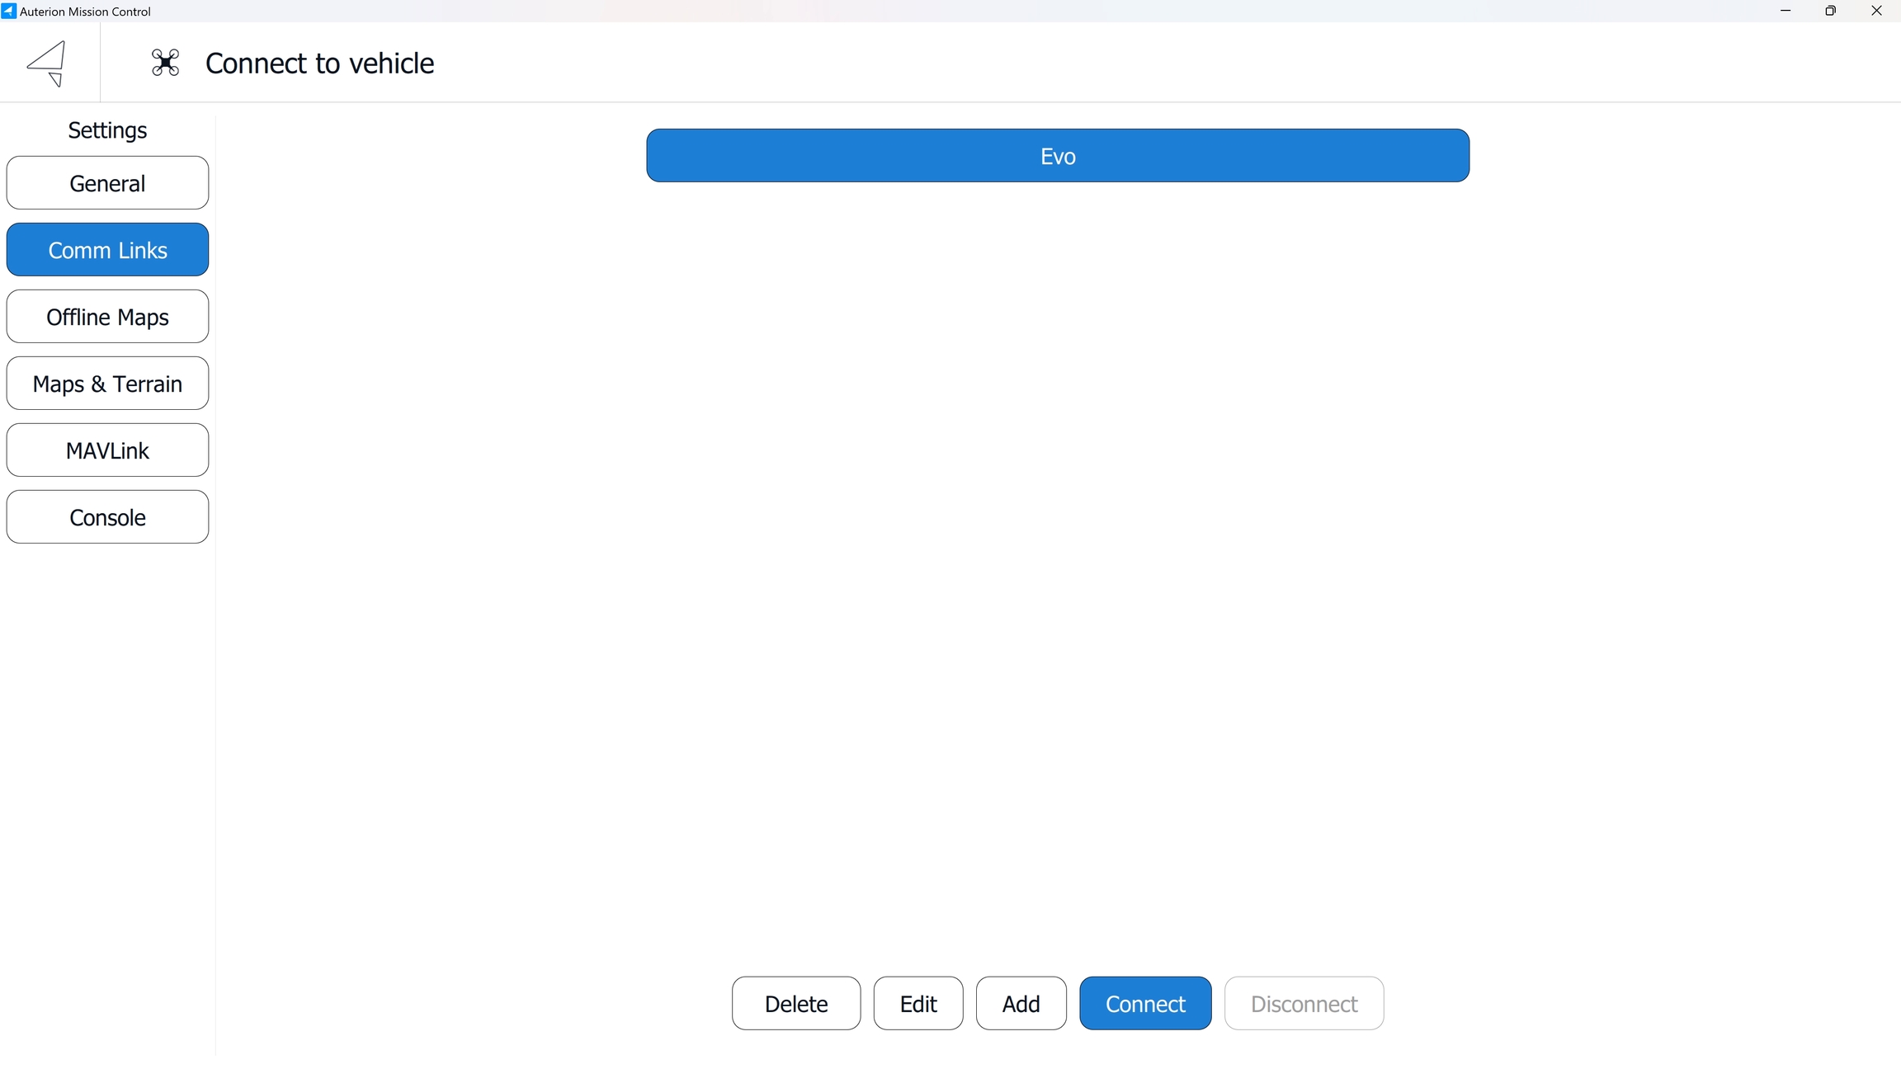Click the greyed-out Disconnect button
1901x1069 pixels.
(x=1304, y=1004)
